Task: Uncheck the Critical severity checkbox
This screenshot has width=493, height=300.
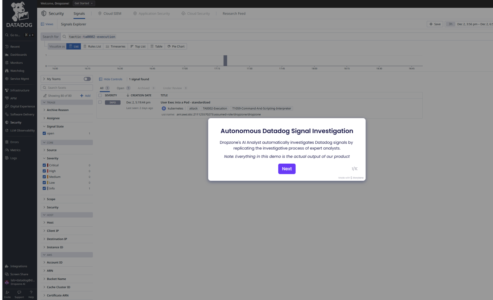Action: (44, 165)
